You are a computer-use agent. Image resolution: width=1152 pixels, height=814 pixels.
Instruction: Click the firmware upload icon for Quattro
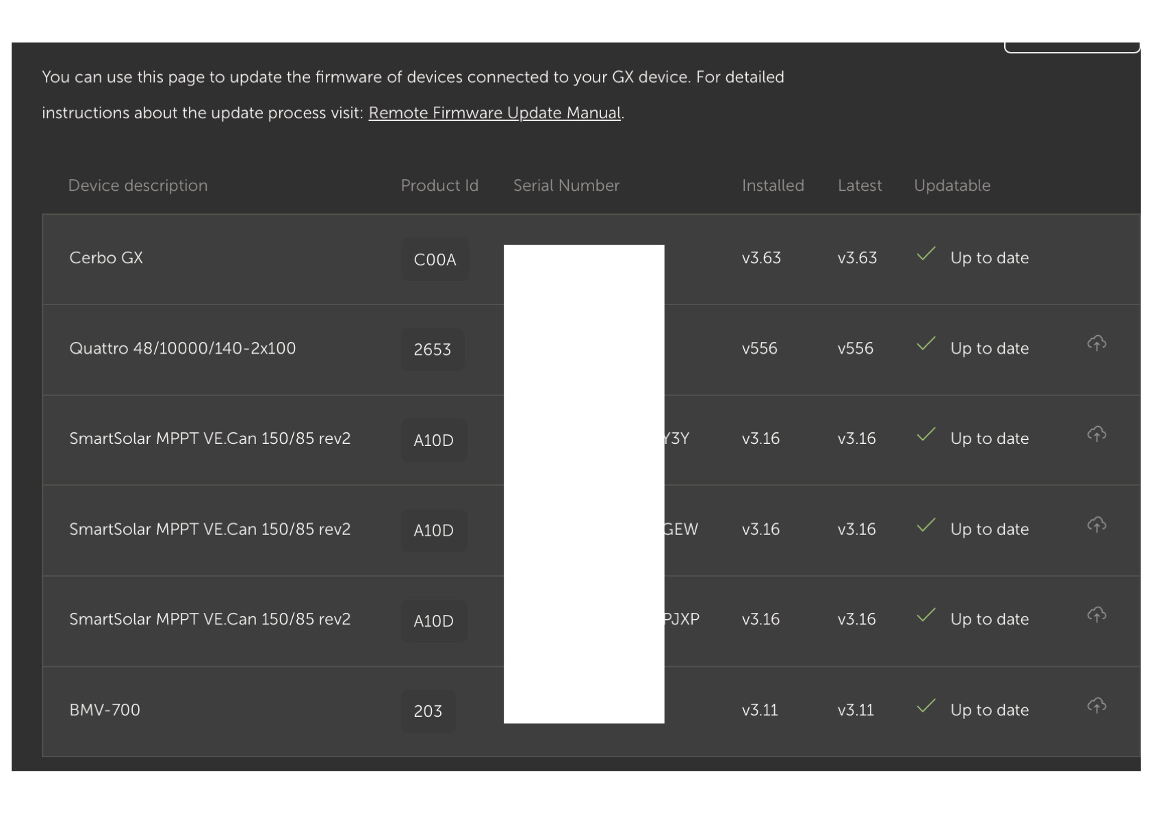[x=1097, y=343]
